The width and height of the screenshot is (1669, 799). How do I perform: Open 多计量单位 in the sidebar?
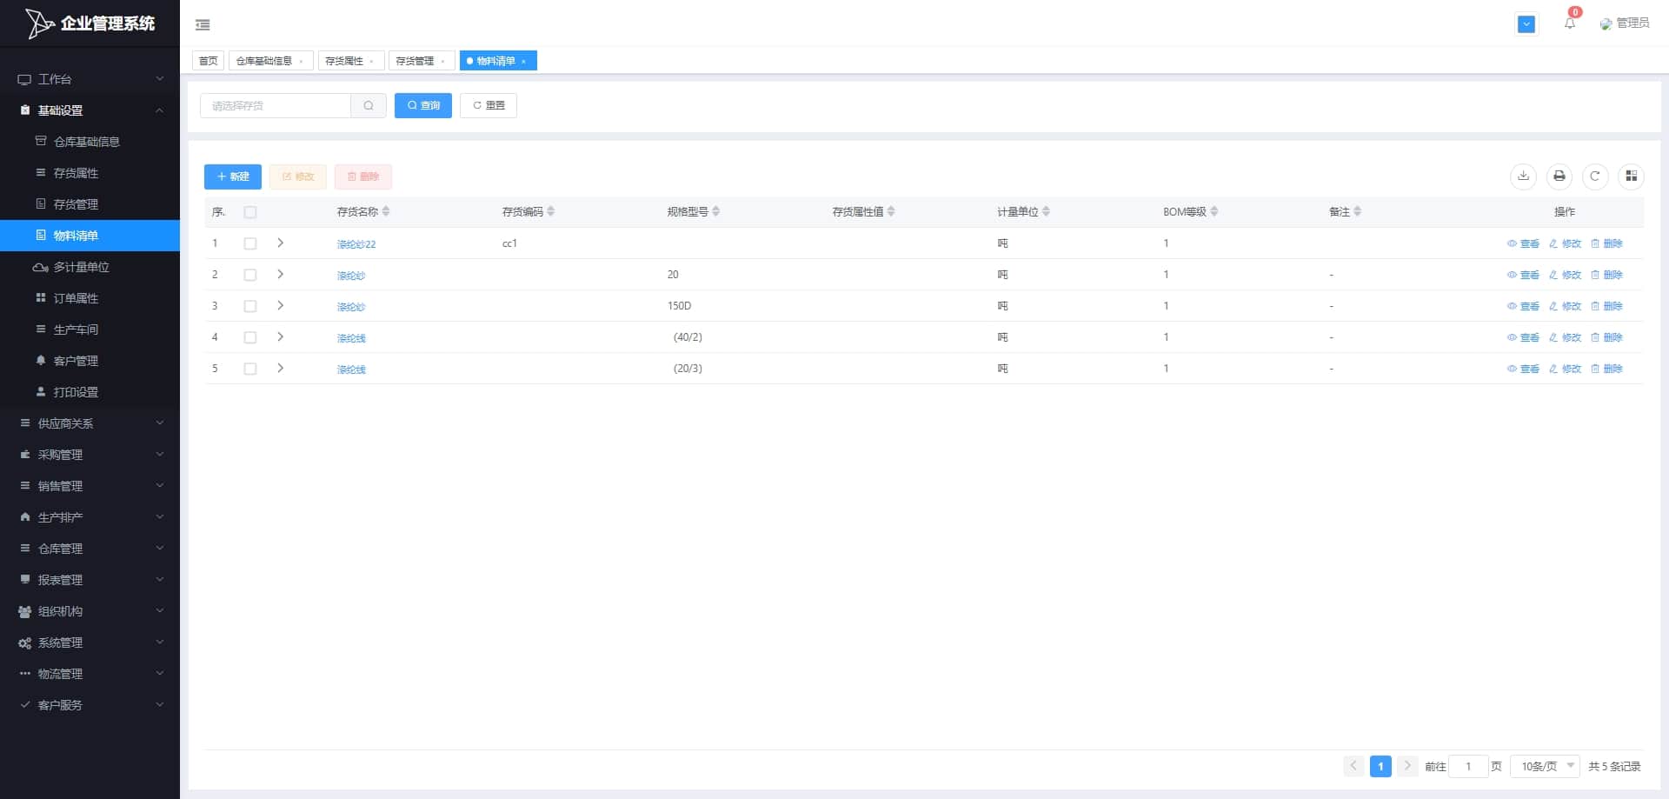tap(90, 267)
